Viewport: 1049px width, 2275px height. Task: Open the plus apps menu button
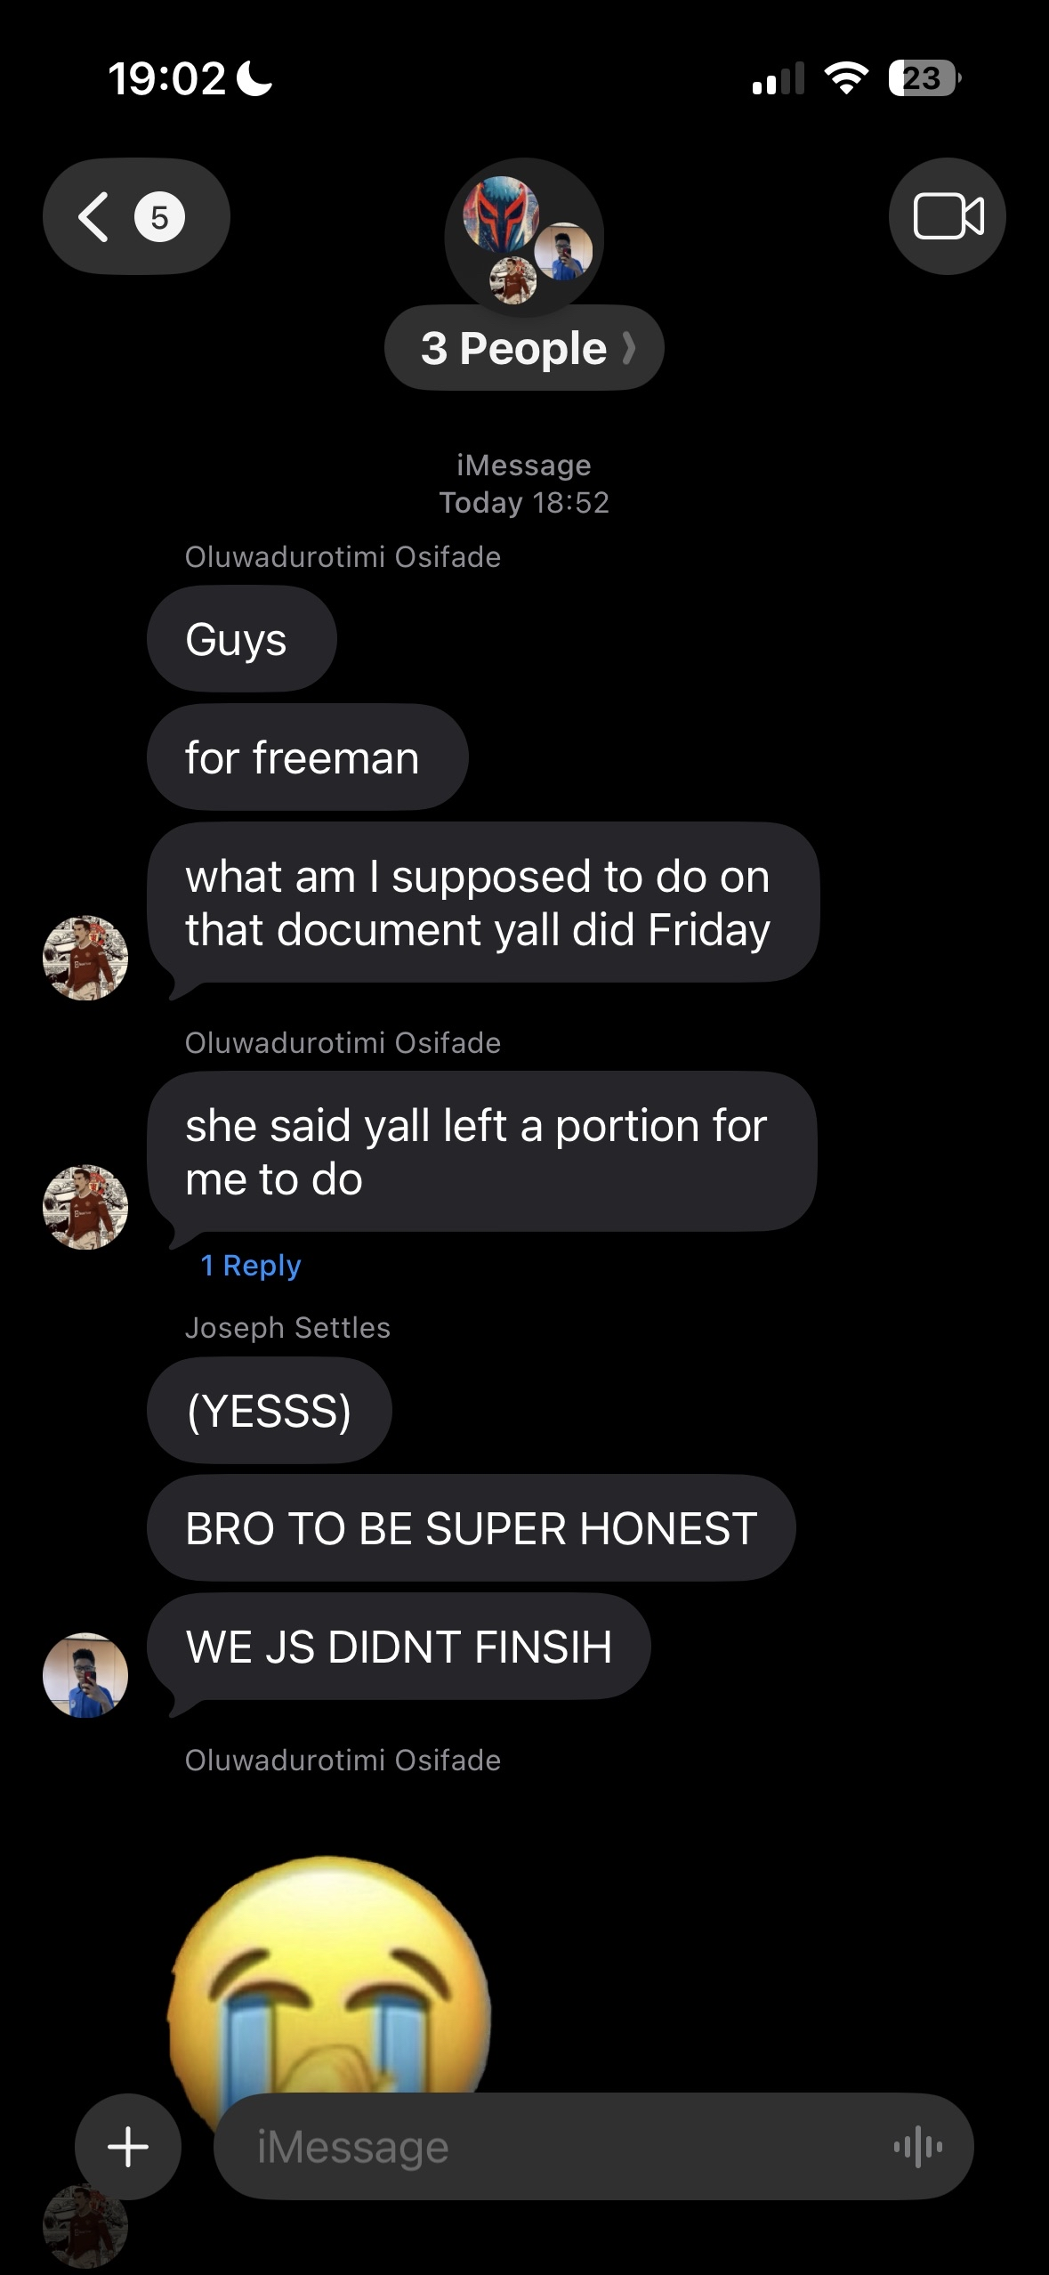(128, 2146)
